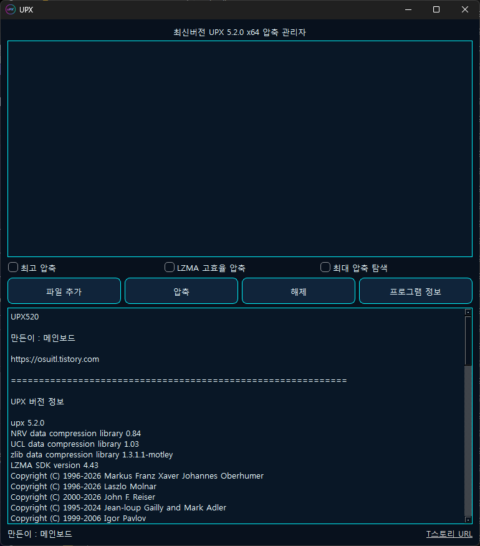
Task: Close the UPX window
Action: pyautogui.click(x=464, y=9)
